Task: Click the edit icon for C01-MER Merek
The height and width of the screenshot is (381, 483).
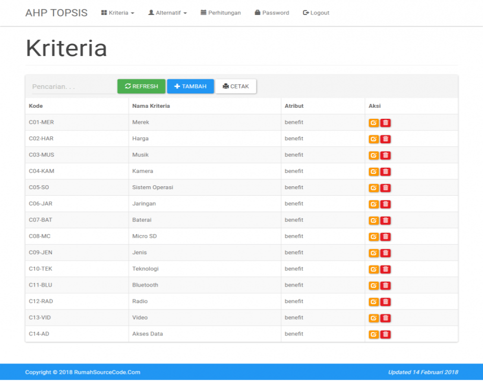Action: (x=373, y=123)
